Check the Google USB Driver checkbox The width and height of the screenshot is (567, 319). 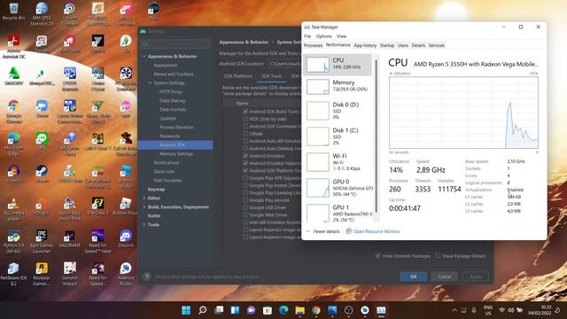pos(245,207)
